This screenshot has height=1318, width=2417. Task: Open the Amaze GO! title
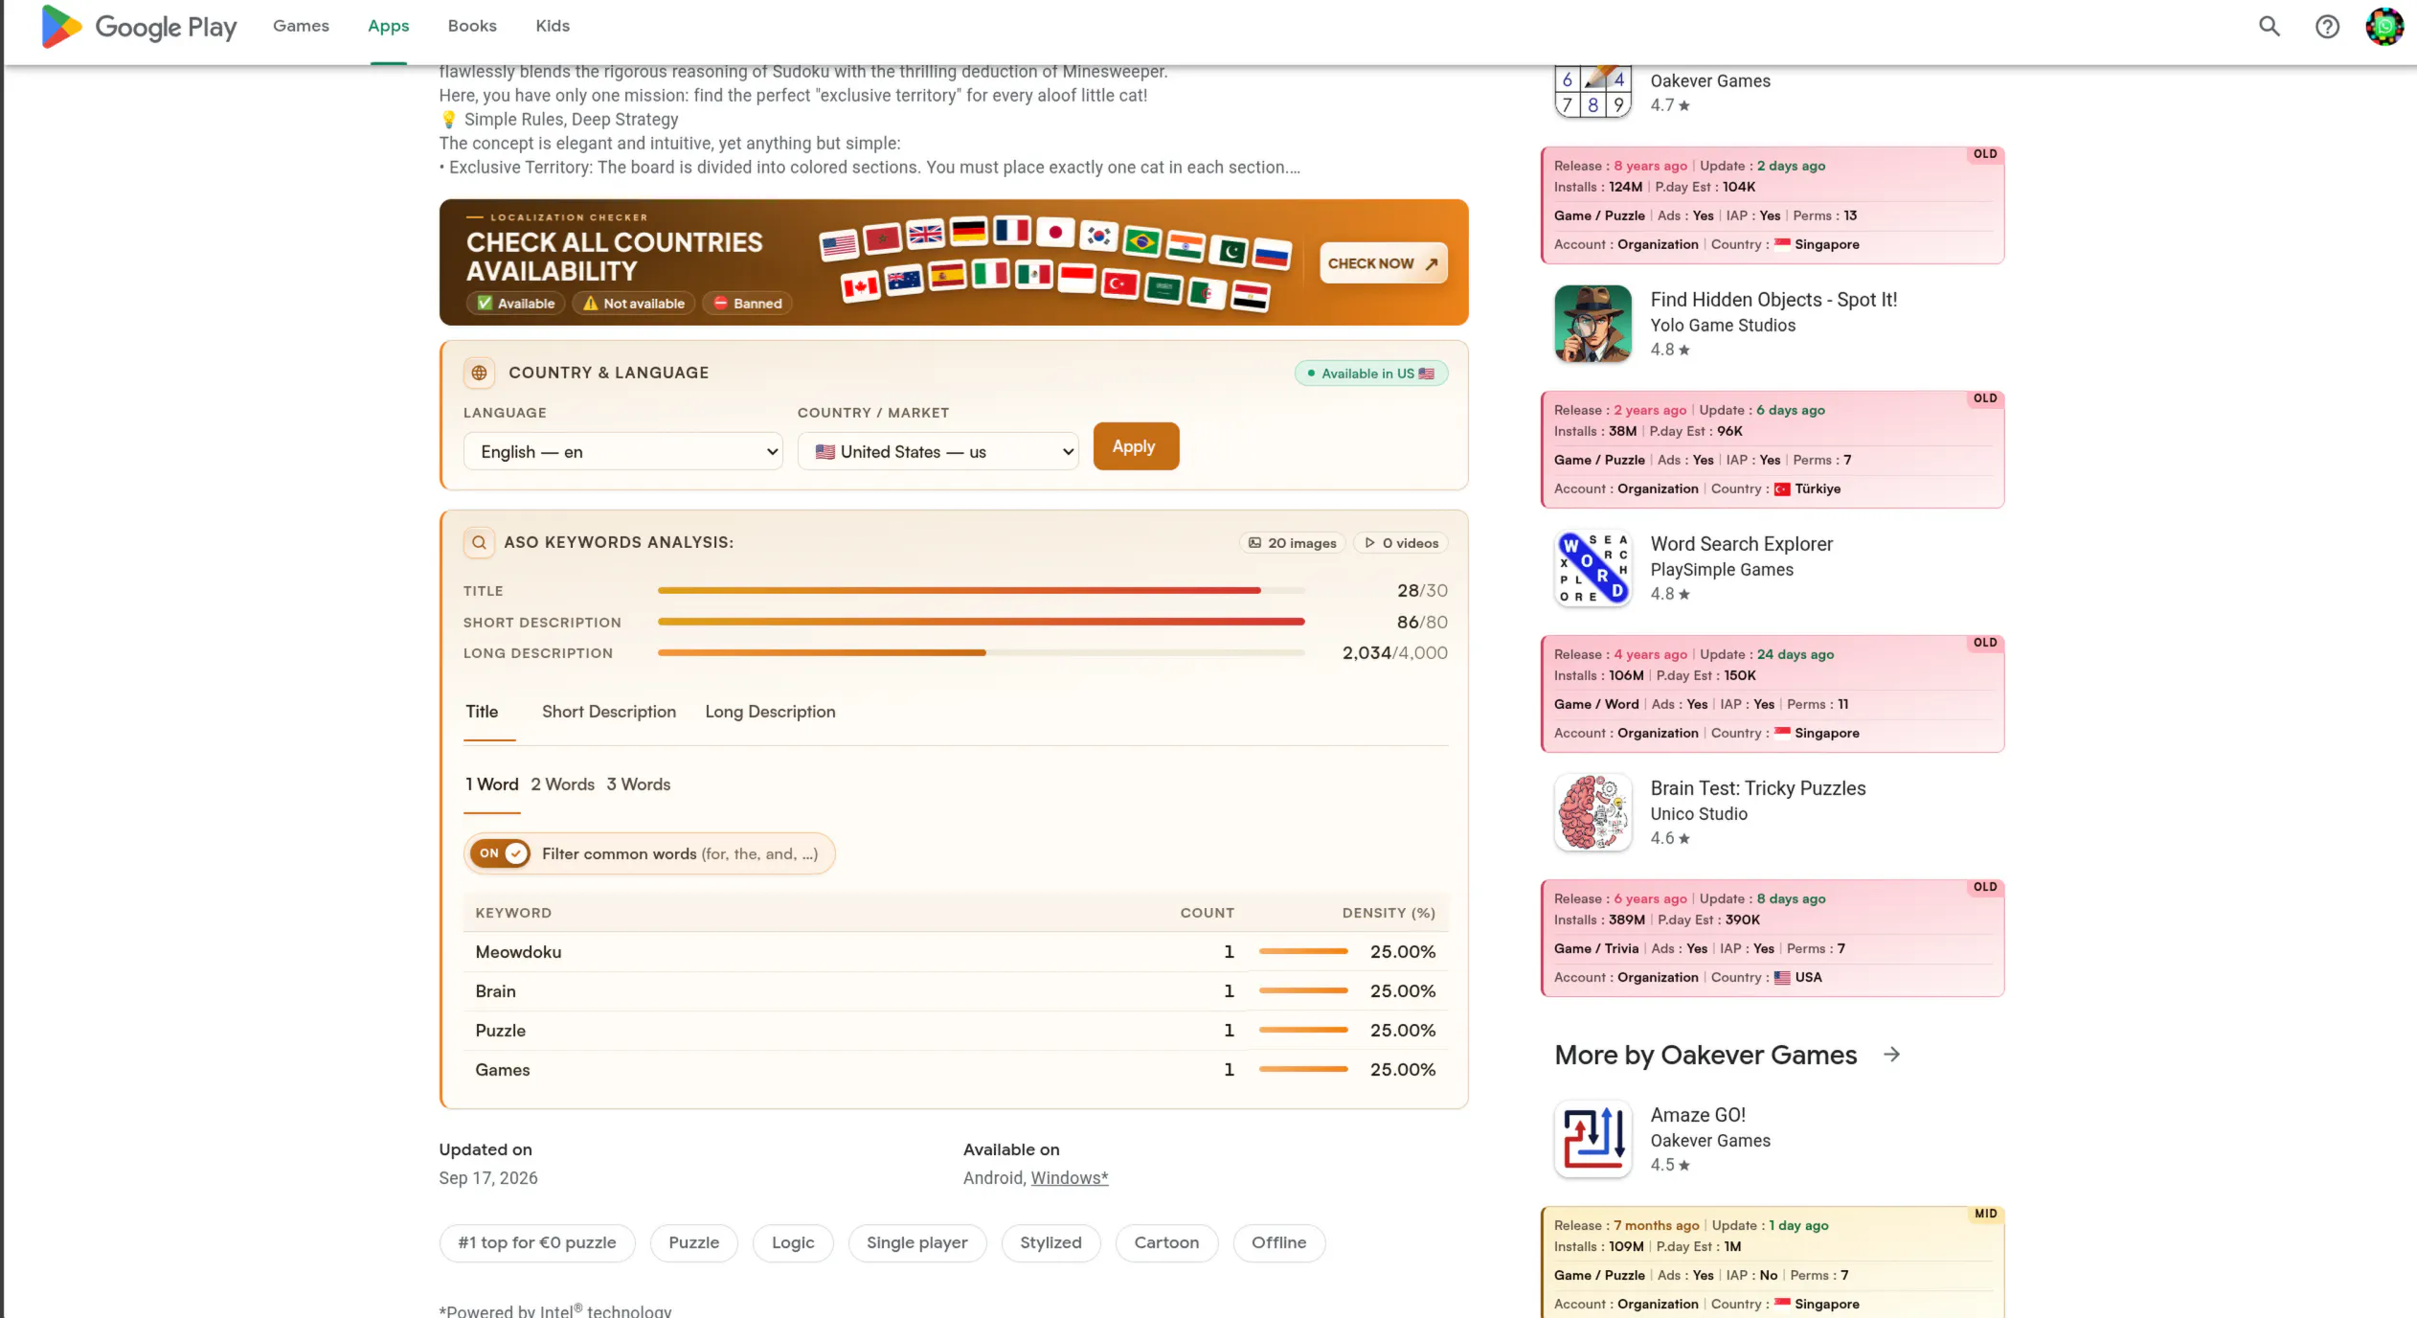(x=1698, y=1115)
